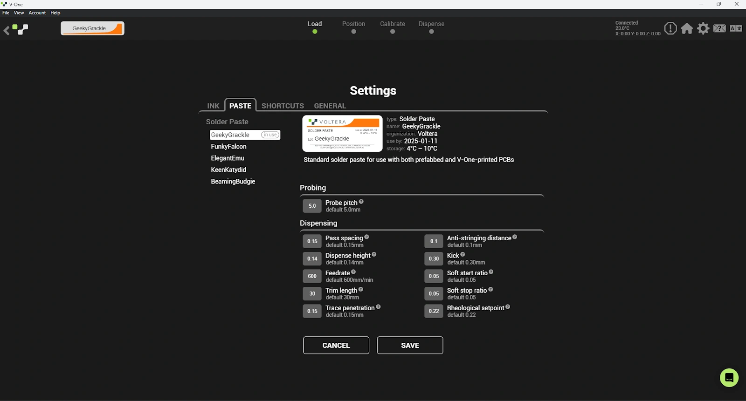Edit the Probe pitch value field
This screenshot has width=746, height=401.
(x=312, y=206)
